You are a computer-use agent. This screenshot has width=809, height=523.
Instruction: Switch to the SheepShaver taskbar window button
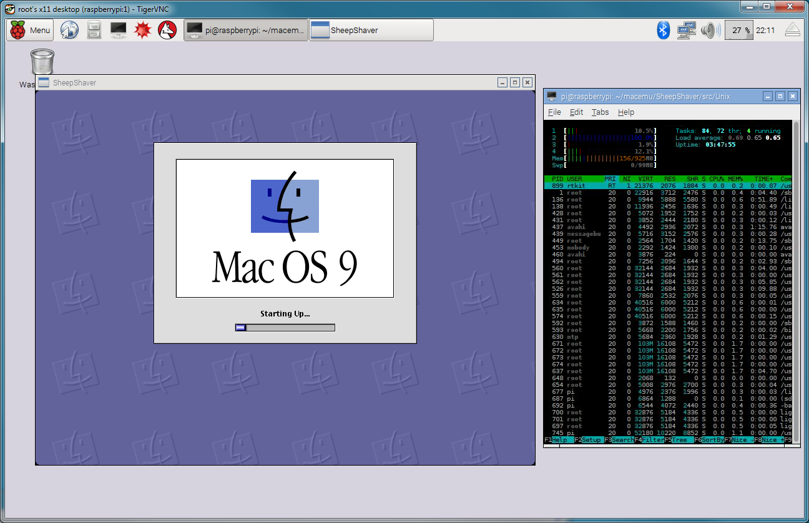pos(371,30)
